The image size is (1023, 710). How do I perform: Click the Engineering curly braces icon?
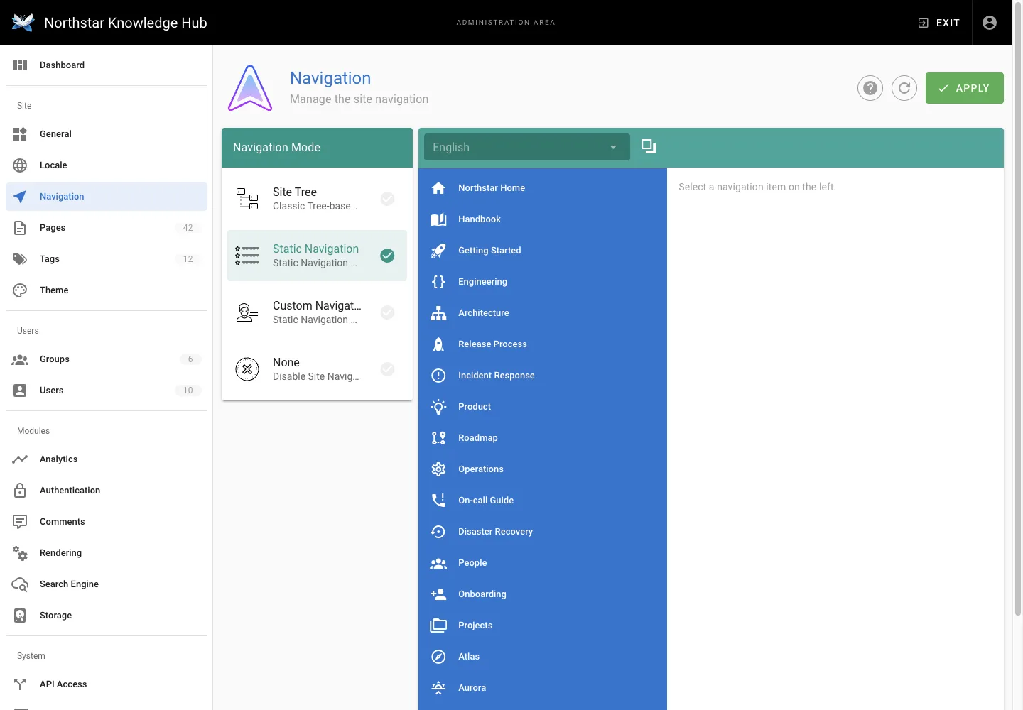pyautogui.click(x=438, y=282)
